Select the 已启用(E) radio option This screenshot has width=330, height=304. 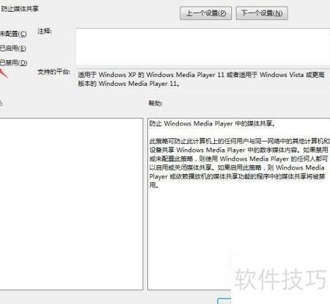[13, 48]
